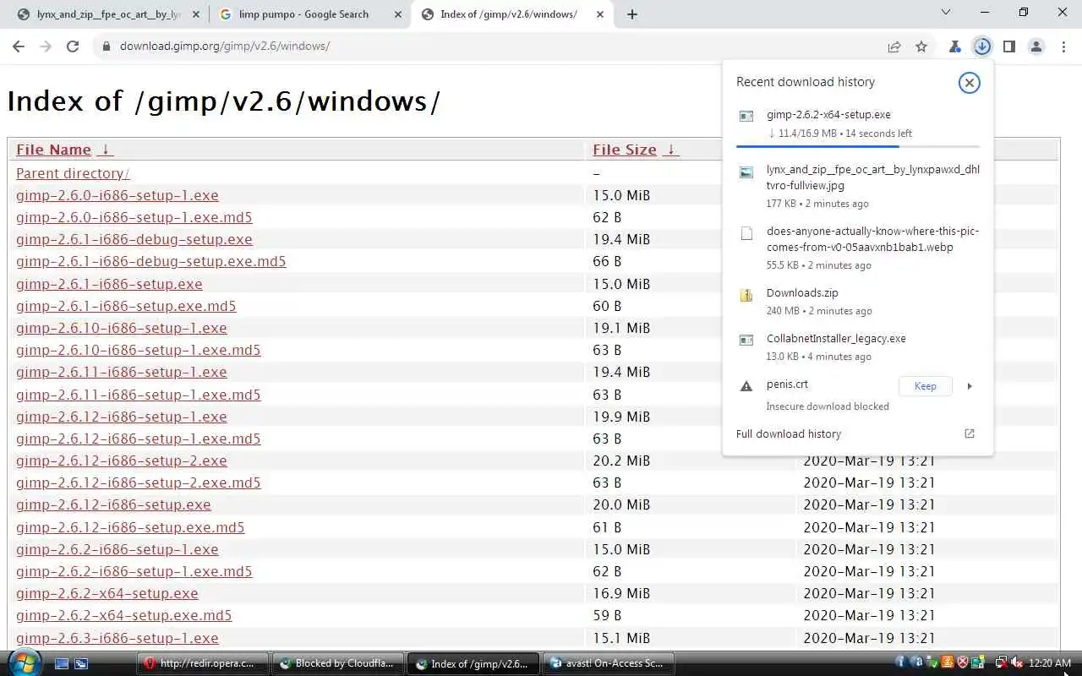1082x676 pixels.
Task: Close the Index of /gimp tab
Action: 599,14
